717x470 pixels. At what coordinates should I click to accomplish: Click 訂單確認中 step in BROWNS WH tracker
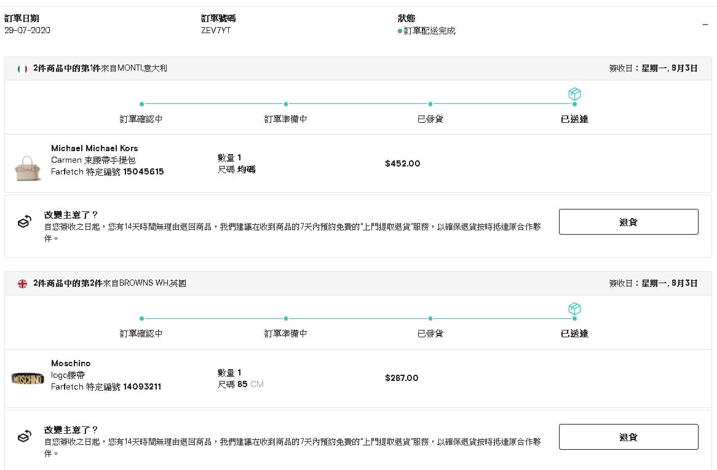[141, 334]
